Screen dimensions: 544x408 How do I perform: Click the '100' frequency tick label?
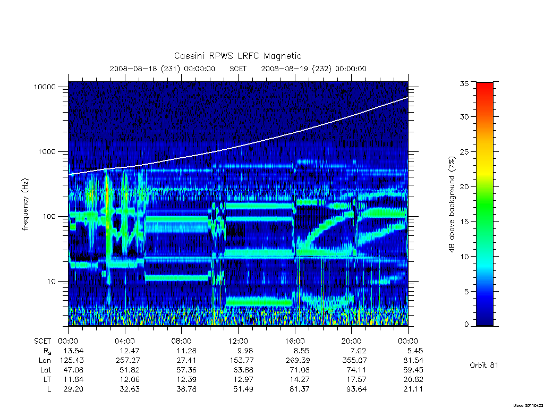click(x=49, y=217)
